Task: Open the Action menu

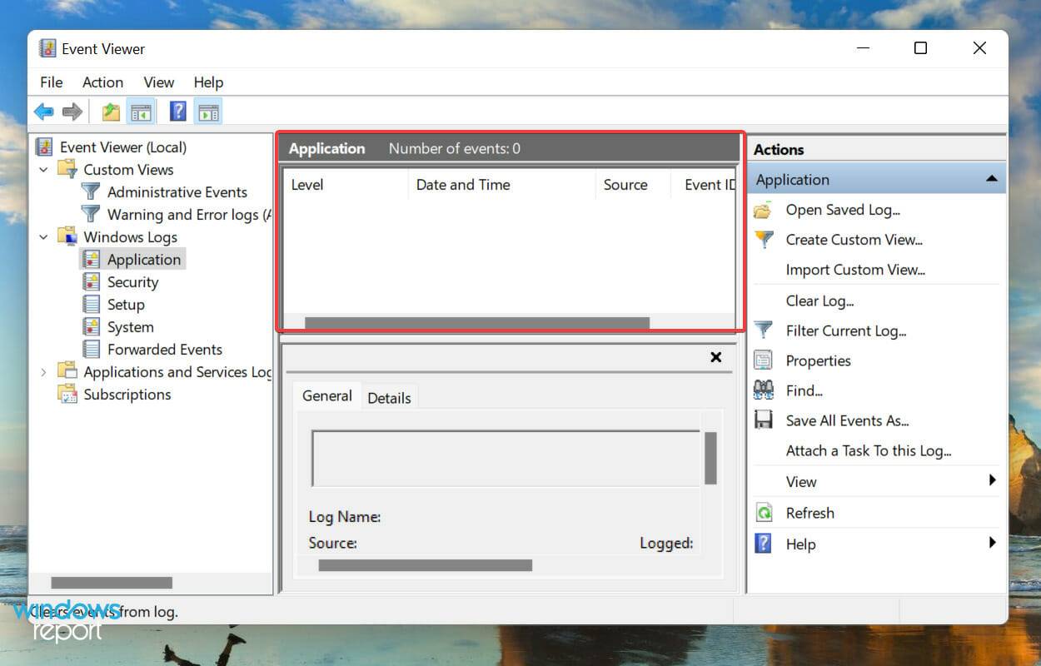Action: (102, 82)
